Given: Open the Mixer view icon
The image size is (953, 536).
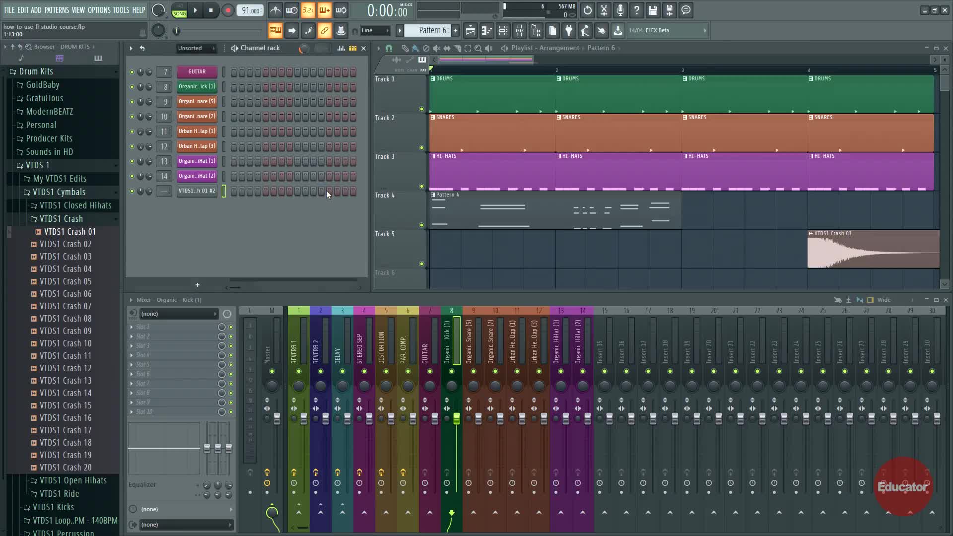Looking at the screenshot, I should click(520, 31).
